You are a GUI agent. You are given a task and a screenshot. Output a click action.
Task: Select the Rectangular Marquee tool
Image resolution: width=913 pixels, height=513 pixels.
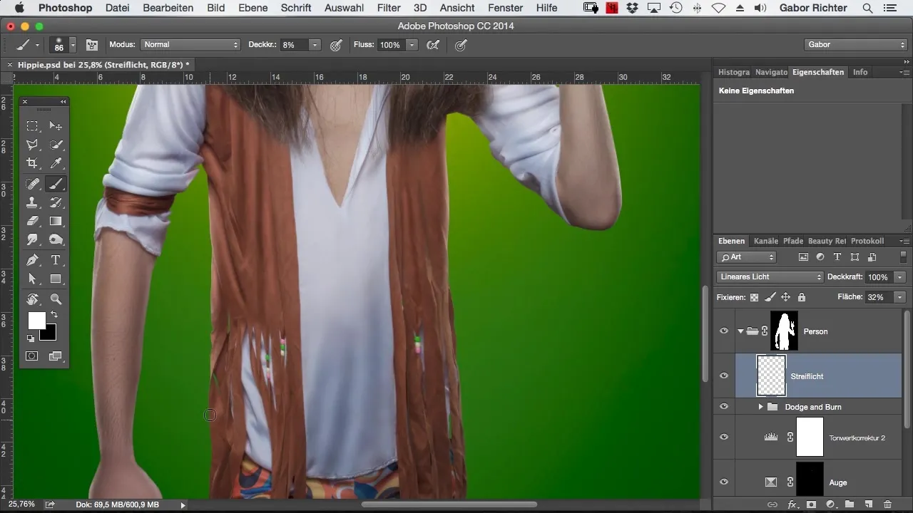click(x=33, y=126)
